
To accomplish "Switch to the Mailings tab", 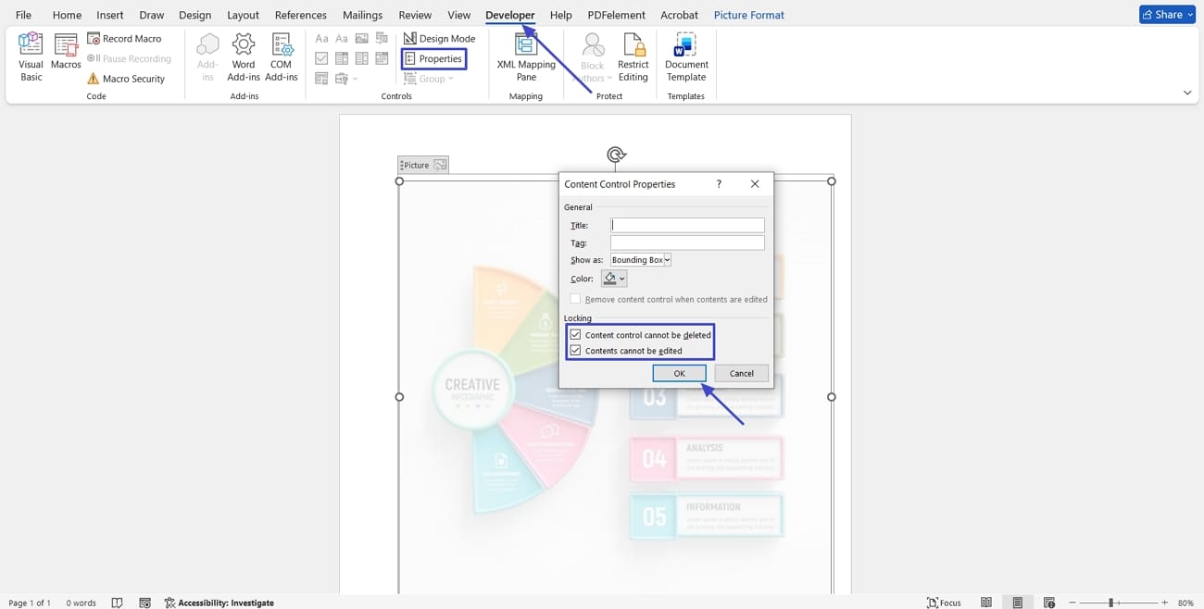I will click(362, 15).
